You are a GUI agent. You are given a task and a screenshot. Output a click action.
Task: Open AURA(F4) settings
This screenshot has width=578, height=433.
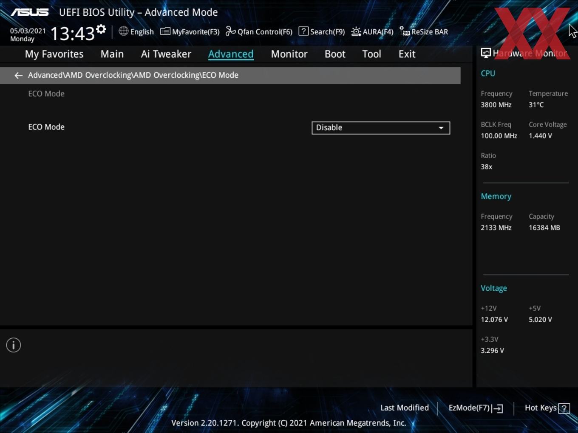[x=372, y=31]
